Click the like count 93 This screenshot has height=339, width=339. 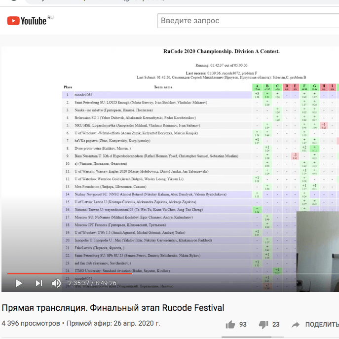point(243,324)
